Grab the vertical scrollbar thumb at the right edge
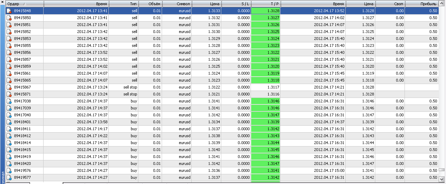446x184 pixels. [442, 170]
